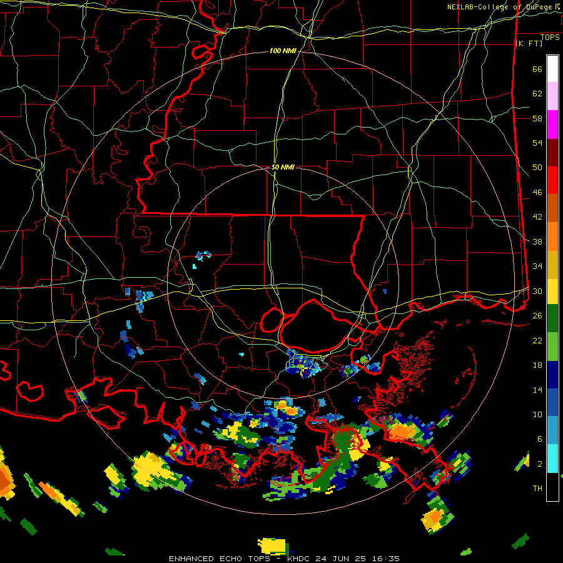Select the magenta color legend swatch
563x563 pixels.
[x=552, y=124]
